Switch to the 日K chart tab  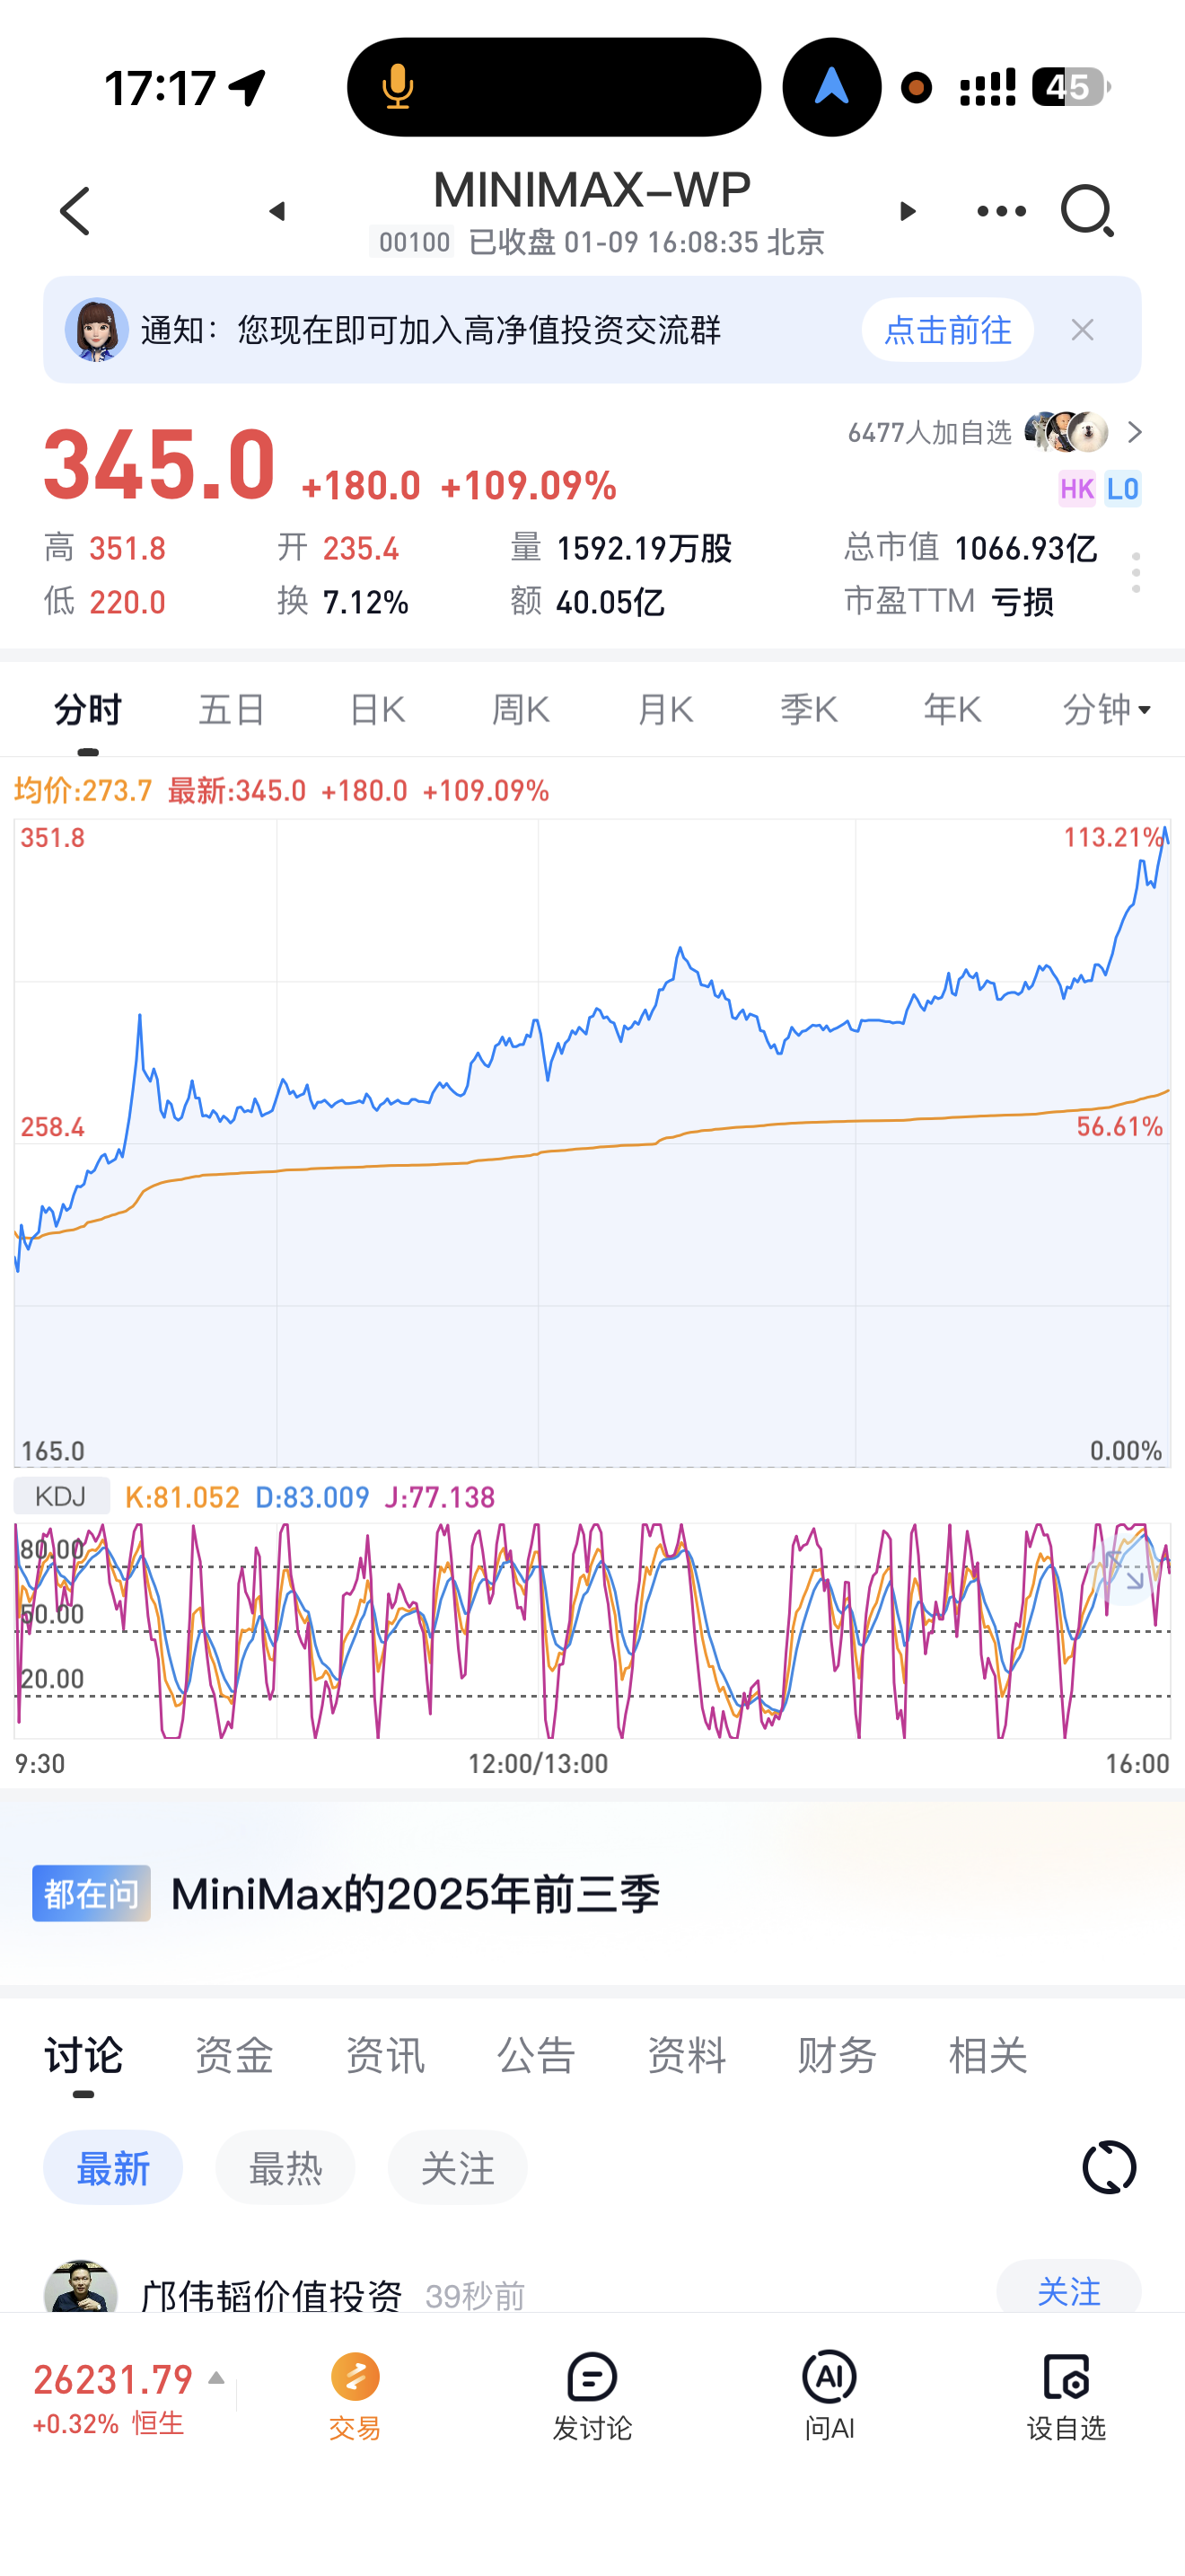point(377,710)
